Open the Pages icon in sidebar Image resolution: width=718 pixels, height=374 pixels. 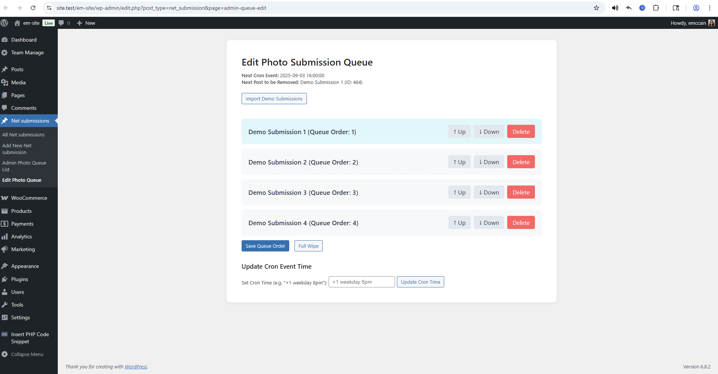tap(5, 95)
